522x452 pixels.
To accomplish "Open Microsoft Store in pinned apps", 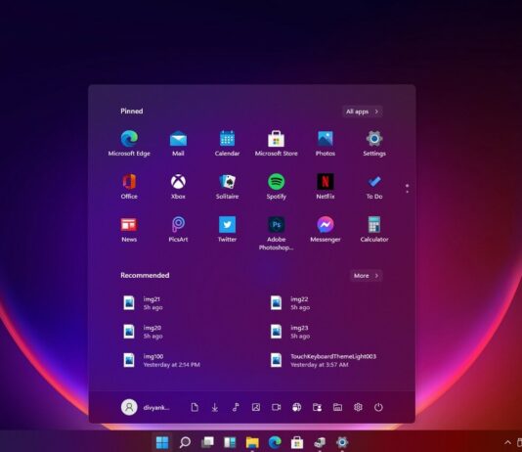I will coord(276,143).
